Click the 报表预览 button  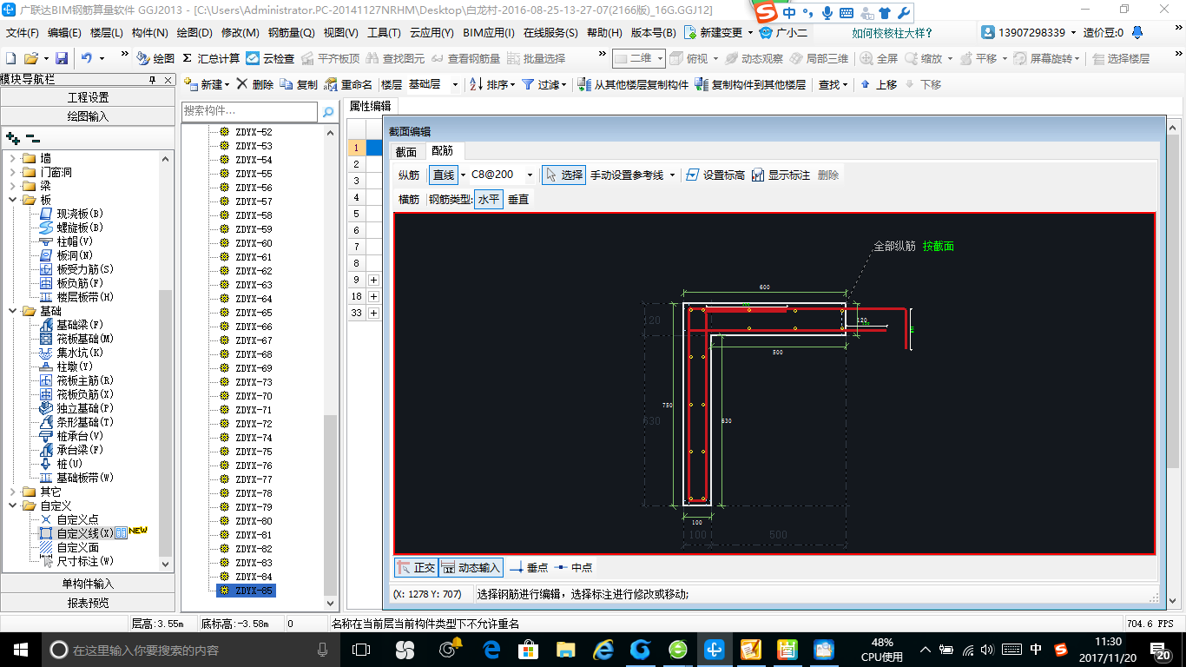(x=88, y=603)
